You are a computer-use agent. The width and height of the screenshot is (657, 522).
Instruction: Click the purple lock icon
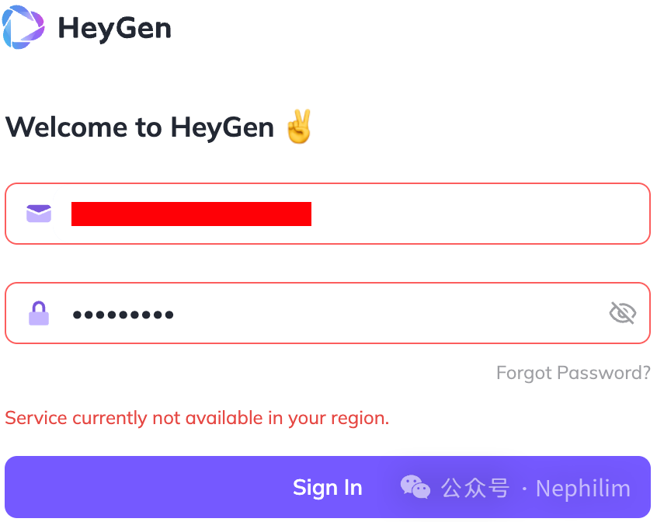pyautogui.click(x=39, y=313)
